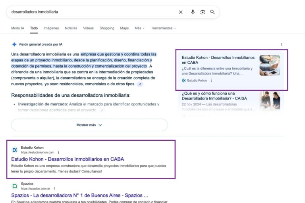The height and width of the screenshot is (203, 305).
Task: Open AI overview three-dot options menu
Action: pyautogui.click(x=282, y=45)
